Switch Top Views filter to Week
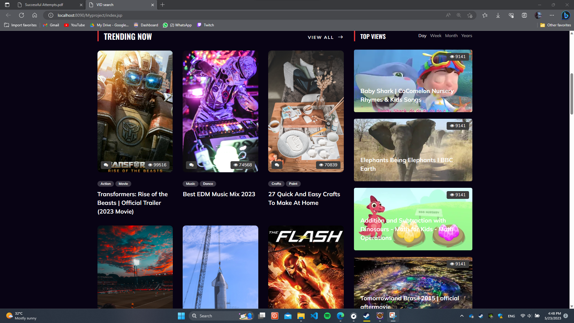The image size is (574, 323). (436, 36)
